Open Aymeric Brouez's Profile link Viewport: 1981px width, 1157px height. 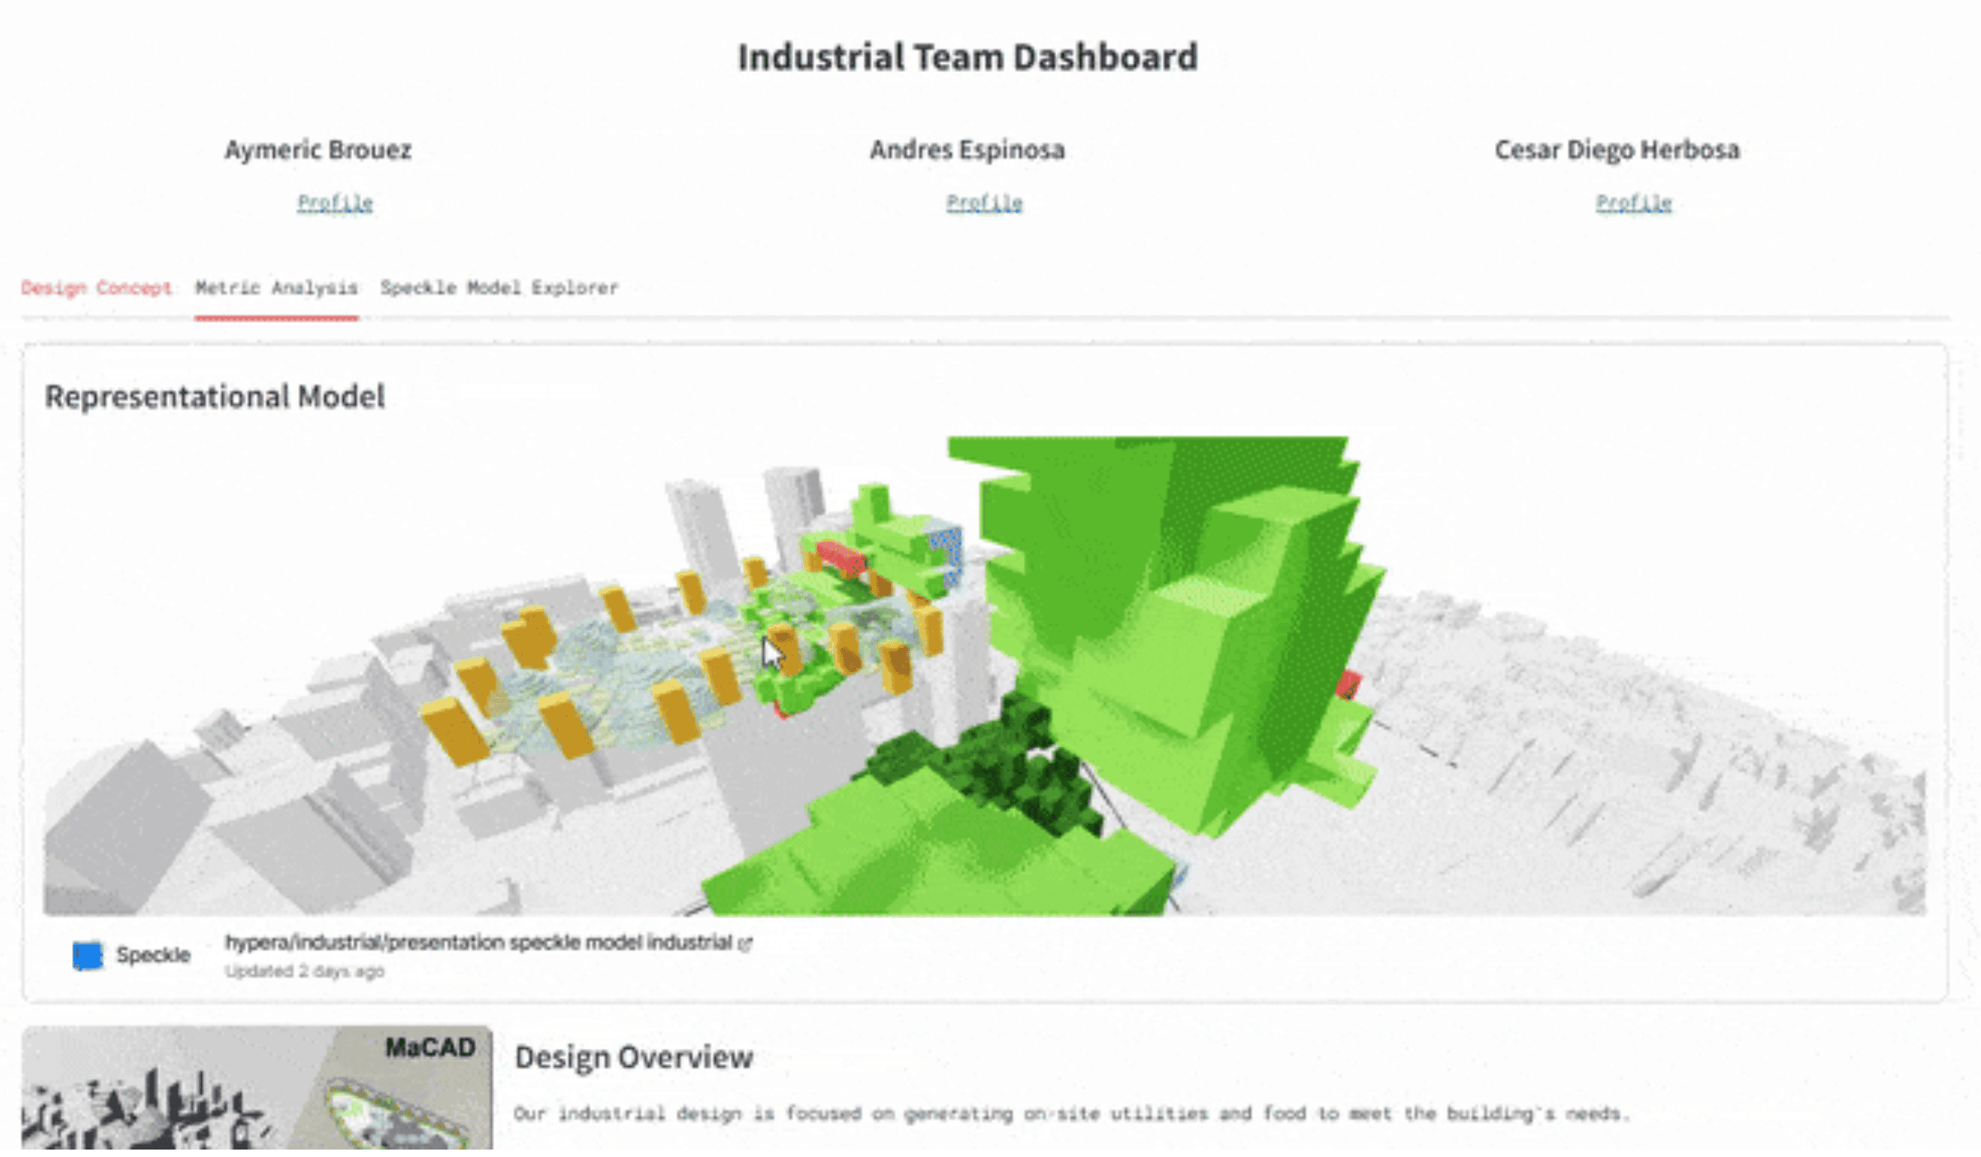(x=335, y=202)
